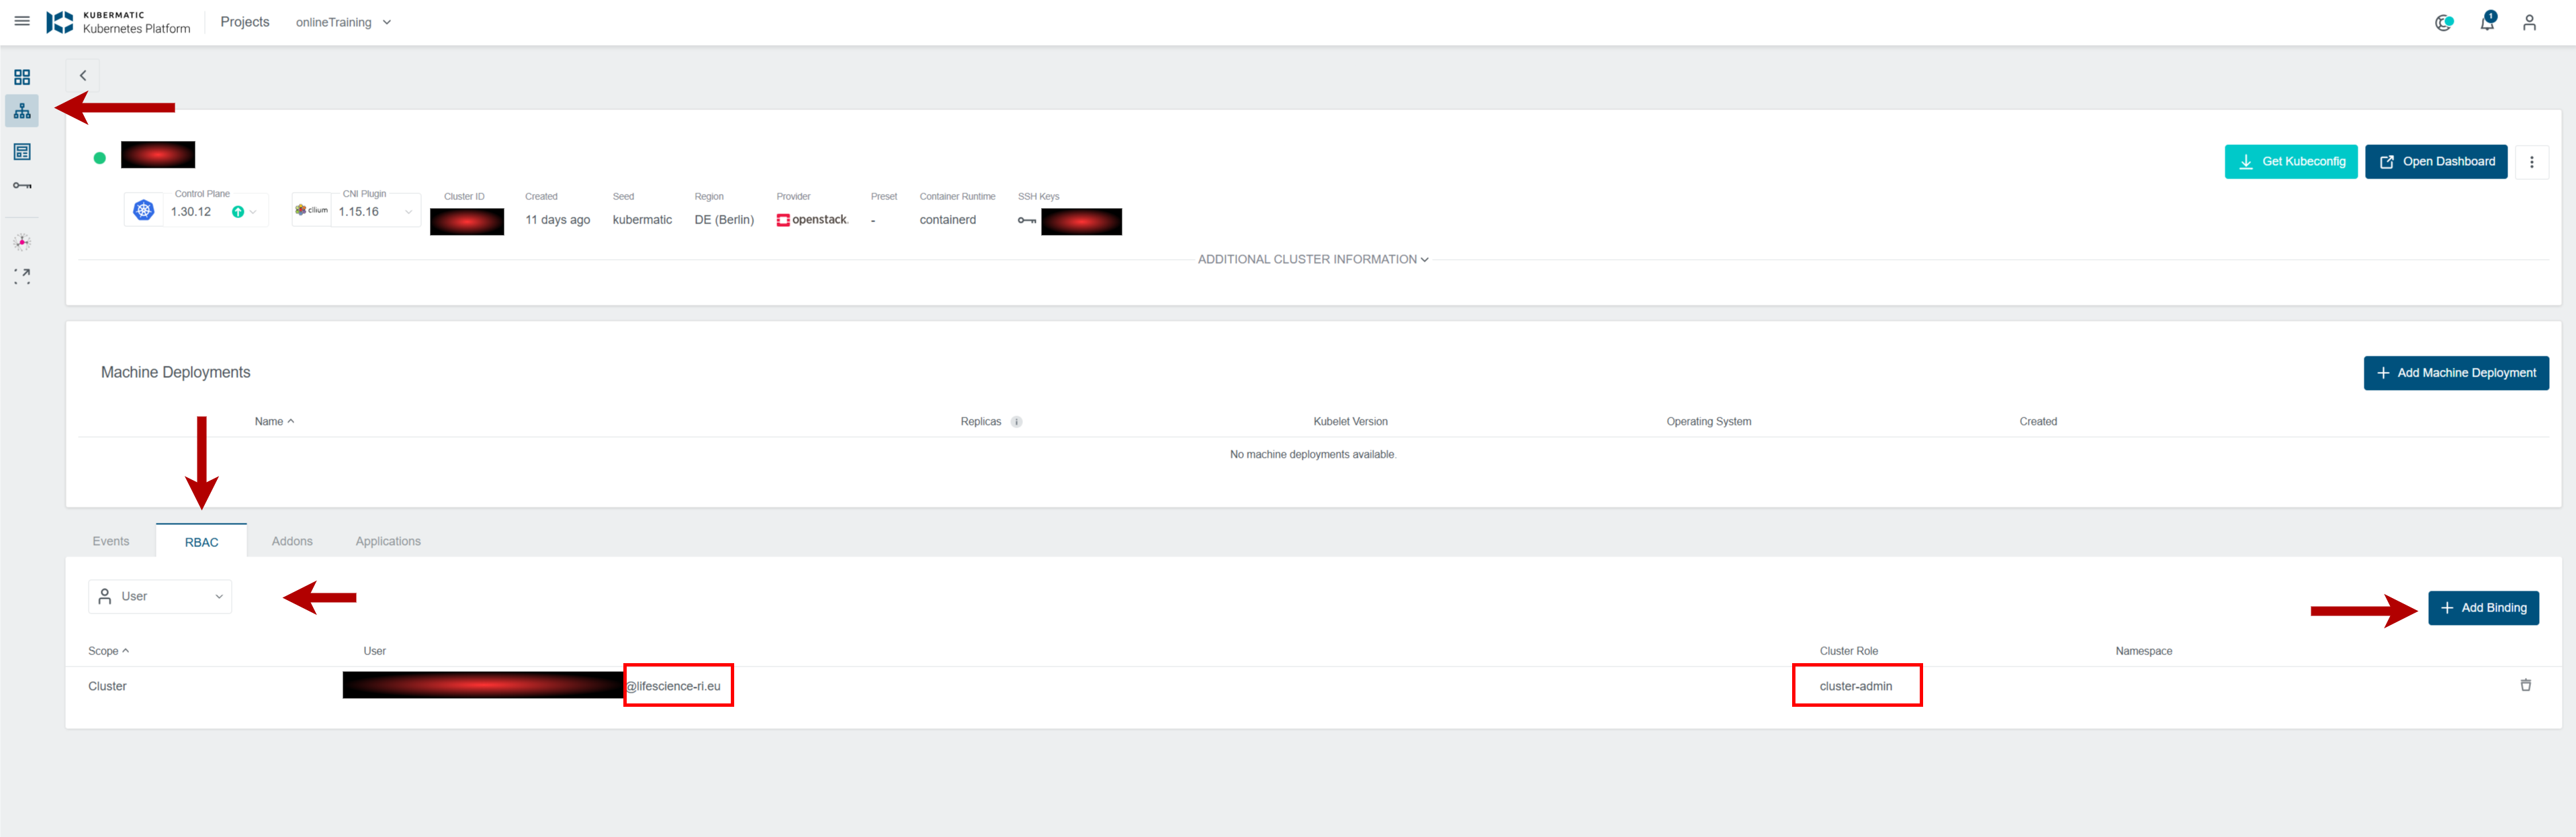Open the dashboard overview sidebar icon

pyautogui.click(x=22, y=77)
